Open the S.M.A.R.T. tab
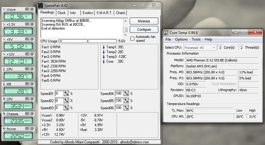Viewport: 265px width, 145px height. (x=104, y=13)
